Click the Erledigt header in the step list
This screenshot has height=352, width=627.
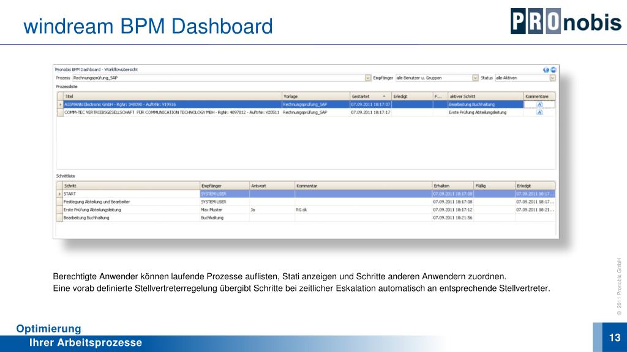coord(535,186)
